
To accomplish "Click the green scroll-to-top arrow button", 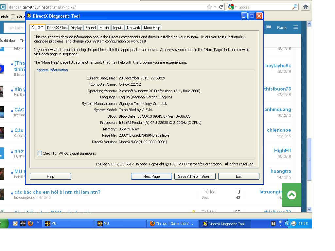I will 291,195.
